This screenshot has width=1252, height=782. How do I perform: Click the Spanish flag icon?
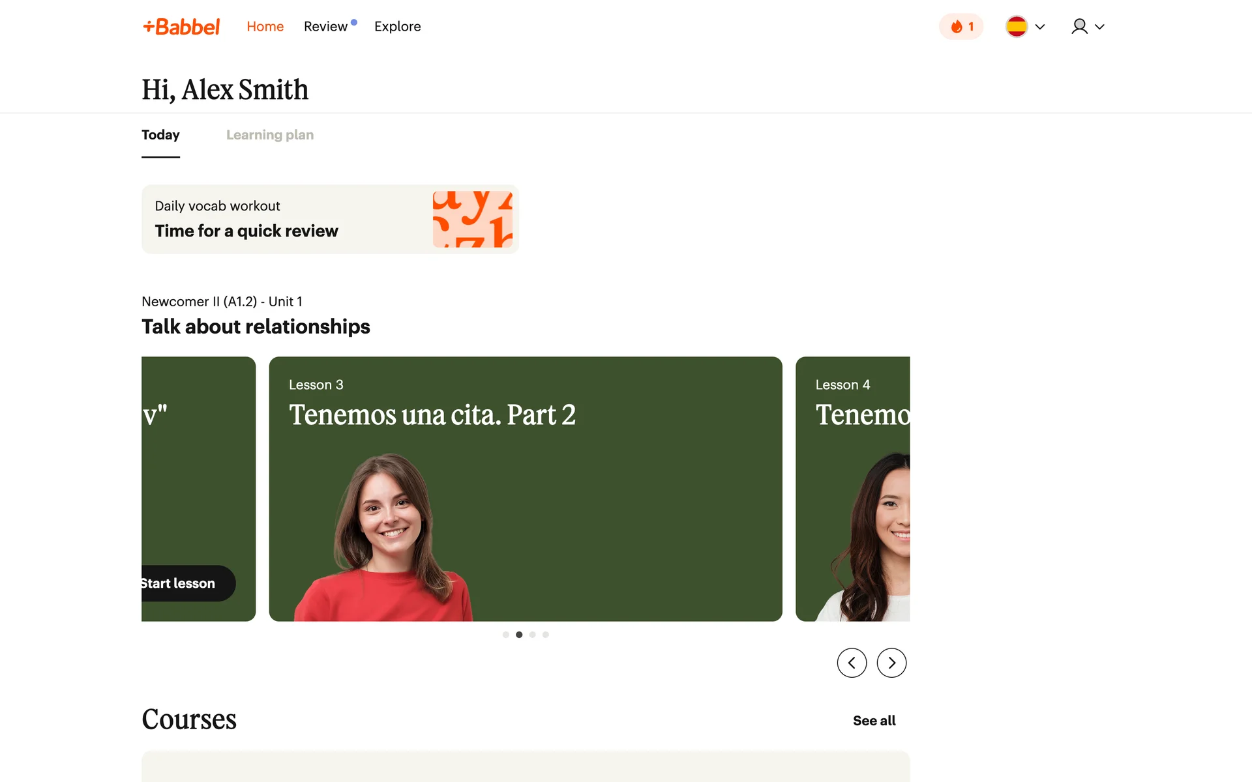click(1016, 27)
